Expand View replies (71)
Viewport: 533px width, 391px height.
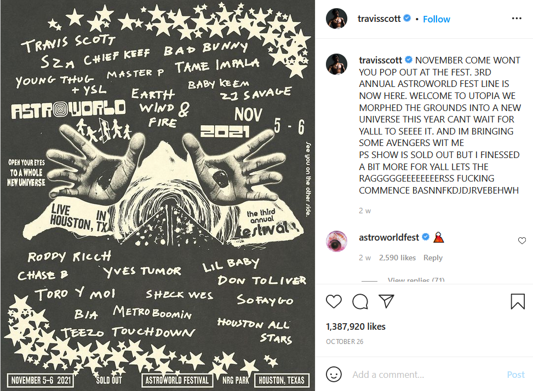(416, 280)
